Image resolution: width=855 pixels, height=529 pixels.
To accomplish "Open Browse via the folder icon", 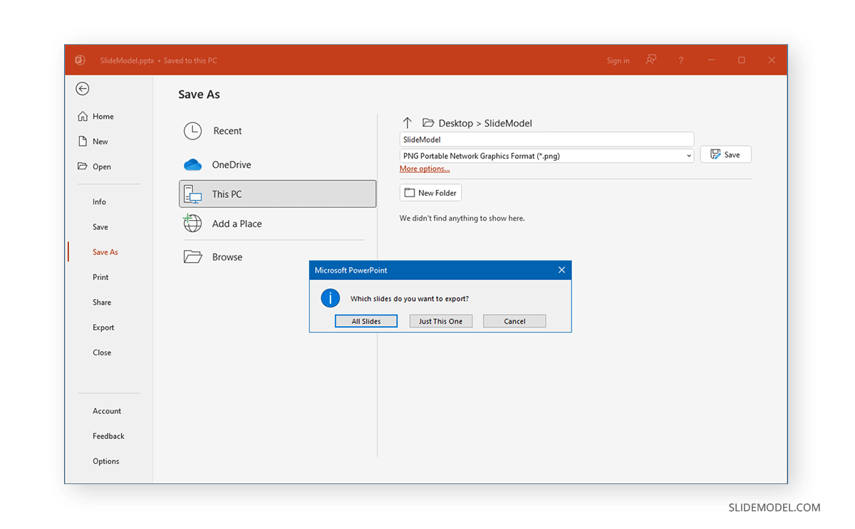I will coord(192,256).
